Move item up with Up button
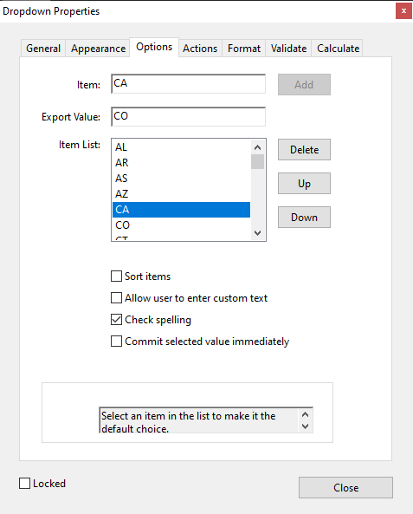The image size is (413, 514). (304, 184)
